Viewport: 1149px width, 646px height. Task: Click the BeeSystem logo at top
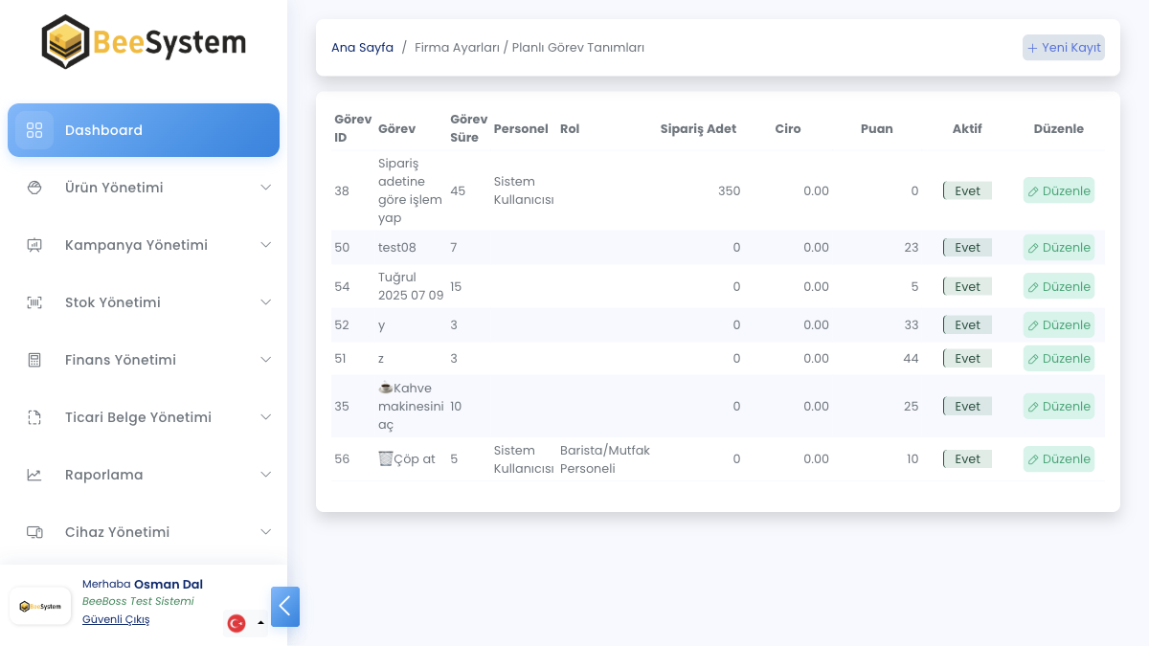pyautogui.click(x=144, y=42)
